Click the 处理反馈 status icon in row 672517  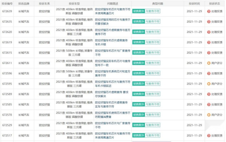point(209,135)
